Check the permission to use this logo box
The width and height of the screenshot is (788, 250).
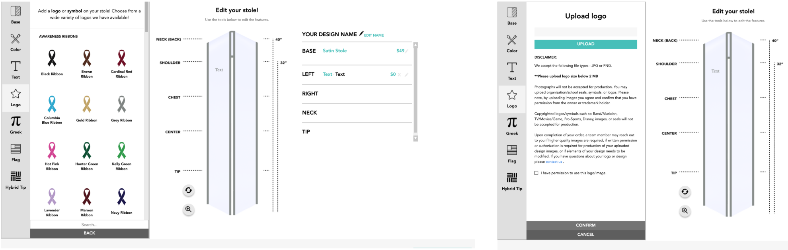pyautogui.click(x=536, y=173)
